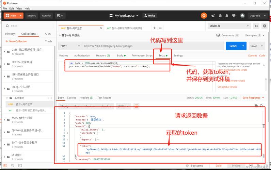Click the heart icon in header

[234, 16]
